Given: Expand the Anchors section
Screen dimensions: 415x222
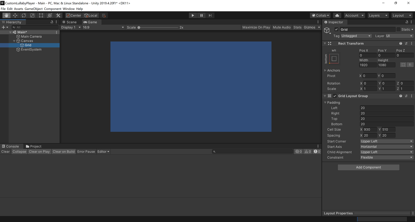Looking at the screenshot, I should click(325, 70).
